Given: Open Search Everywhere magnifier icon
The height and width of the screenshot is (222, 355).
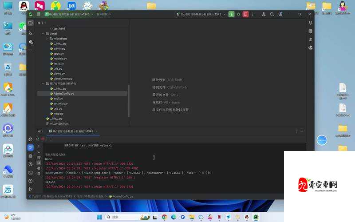Looking at the screenshot, I should tap(272, 14).
